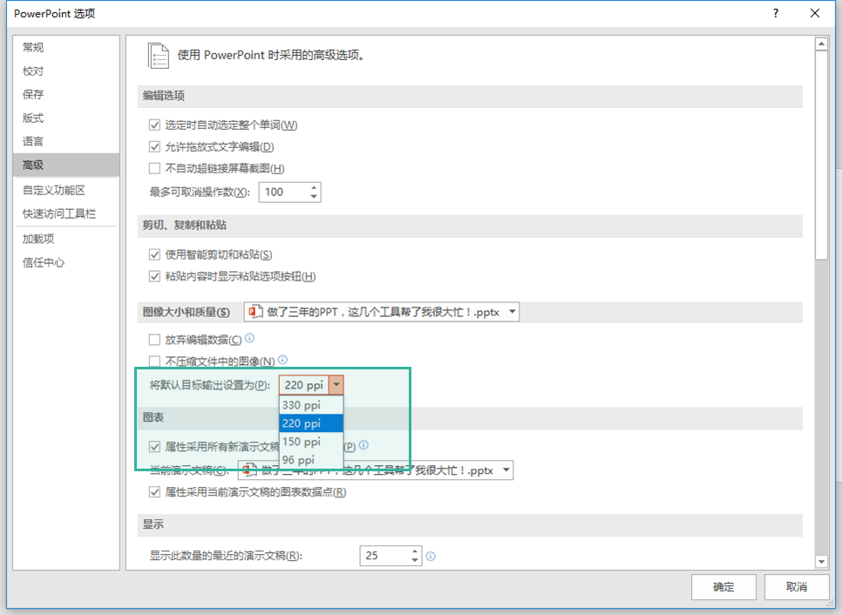Click scrollbar down arrow in options panel
This screenshot has height=615, width=842.
821,562
